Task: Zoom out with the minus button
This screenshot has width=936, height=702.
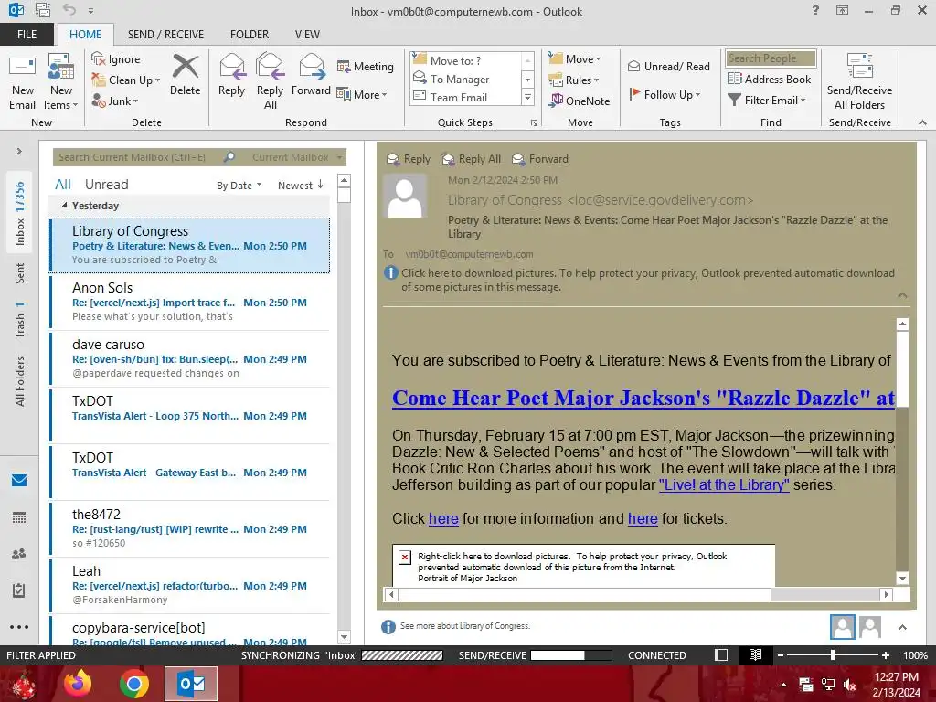Action: point(781,655)
